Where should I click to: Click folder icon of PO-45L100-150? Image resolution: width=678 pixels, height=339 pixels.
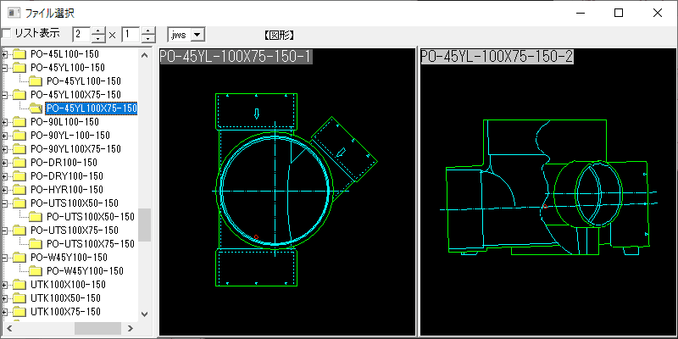click(19, 54)
